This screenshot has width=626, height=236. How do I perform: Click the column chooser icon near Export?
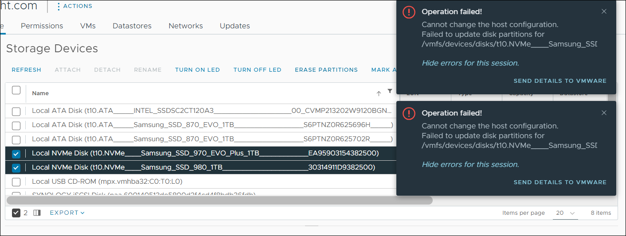tap(37, 213)
